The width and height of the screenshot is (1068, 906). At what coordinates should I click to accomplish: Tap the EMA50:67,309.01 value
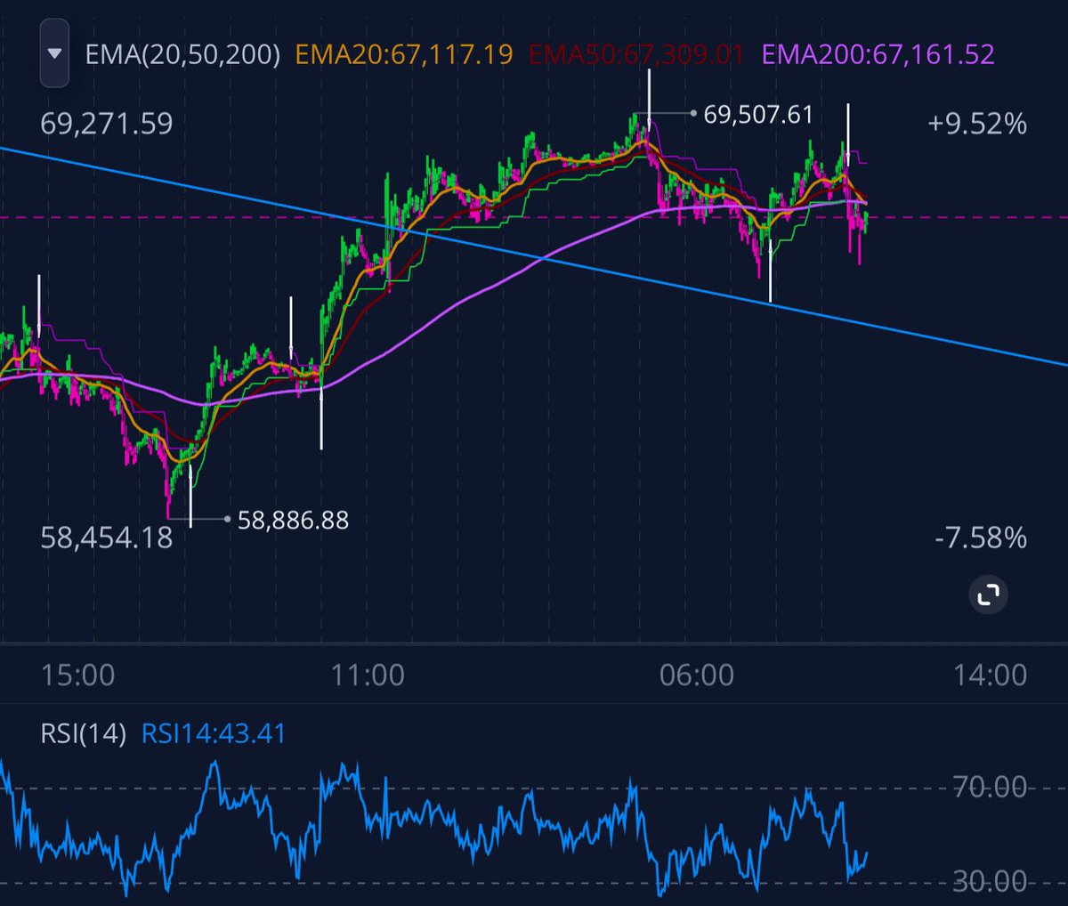636,54
